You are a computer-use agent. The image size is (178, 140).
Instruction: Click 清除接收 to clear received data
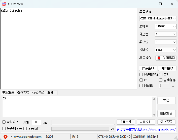167,68
